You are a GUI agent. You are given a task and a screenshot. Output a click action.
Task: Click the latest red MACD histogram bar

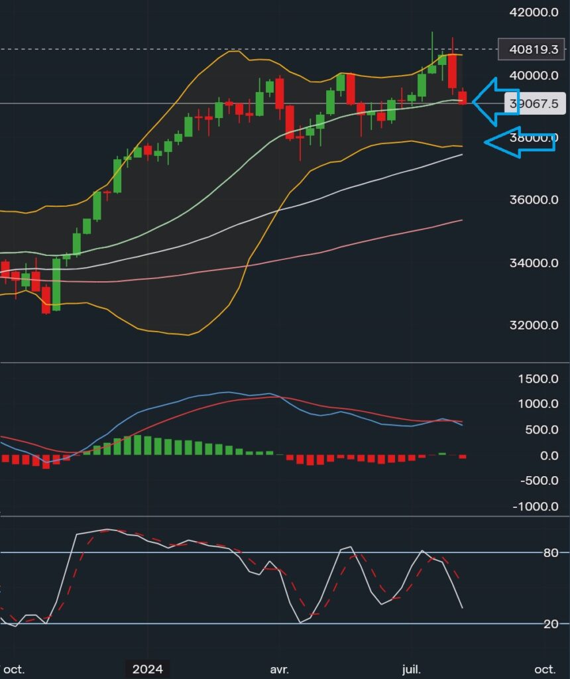[x=463, y=456]
